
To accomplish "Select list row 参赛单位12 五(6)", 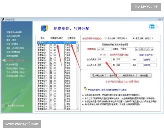I will tap(57, 70).
